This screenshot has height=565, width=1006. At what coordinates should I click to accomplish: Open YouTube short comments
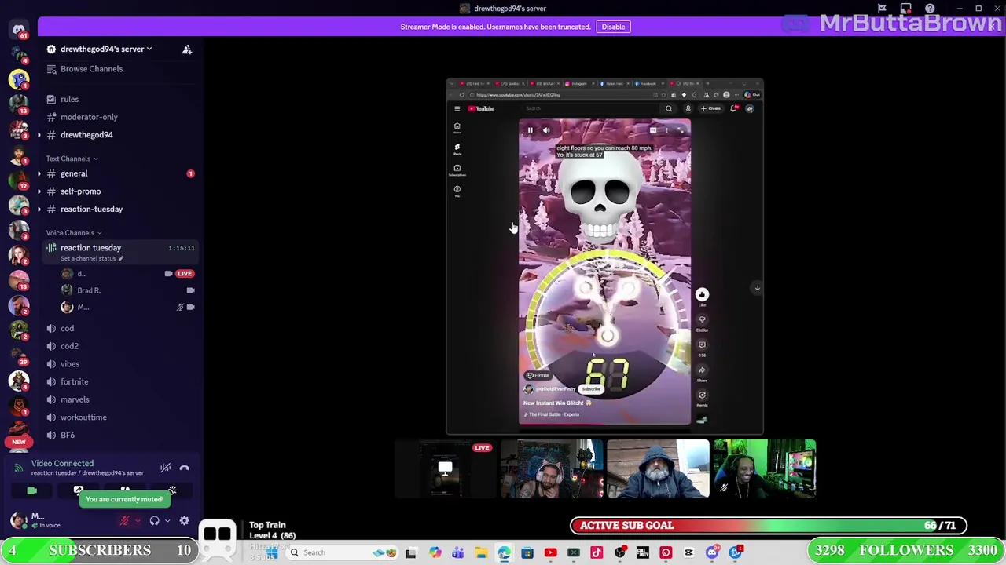point(702,344)
